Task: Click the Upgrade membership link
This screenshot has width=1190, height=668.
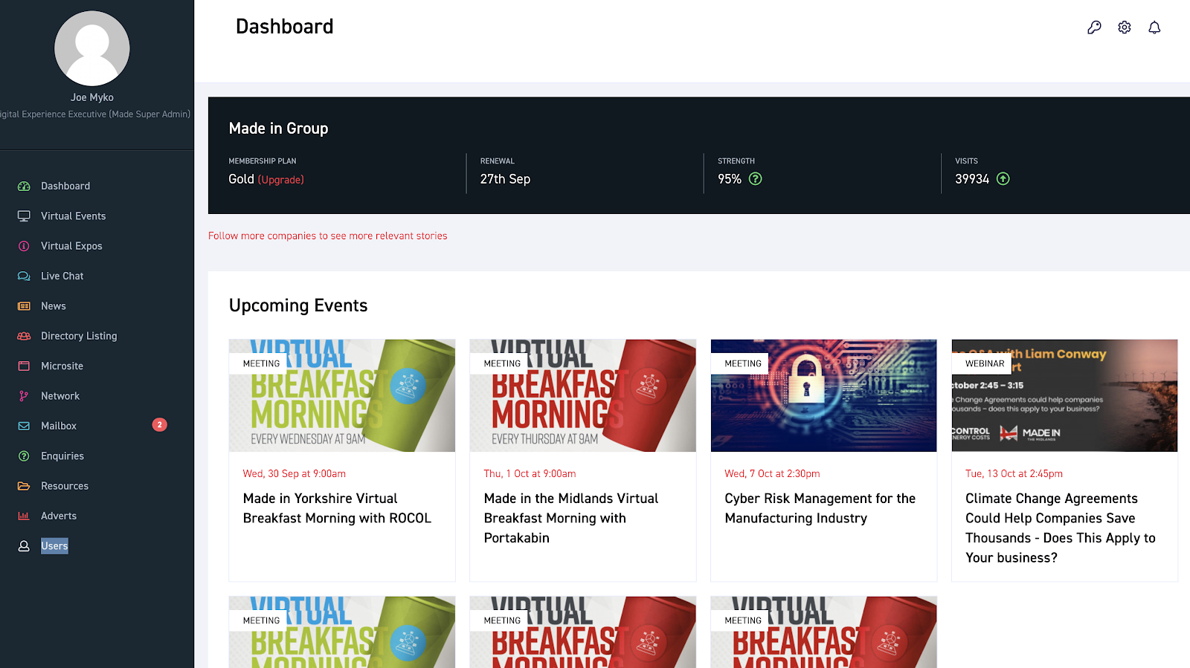Action: [x=281, y=180]
